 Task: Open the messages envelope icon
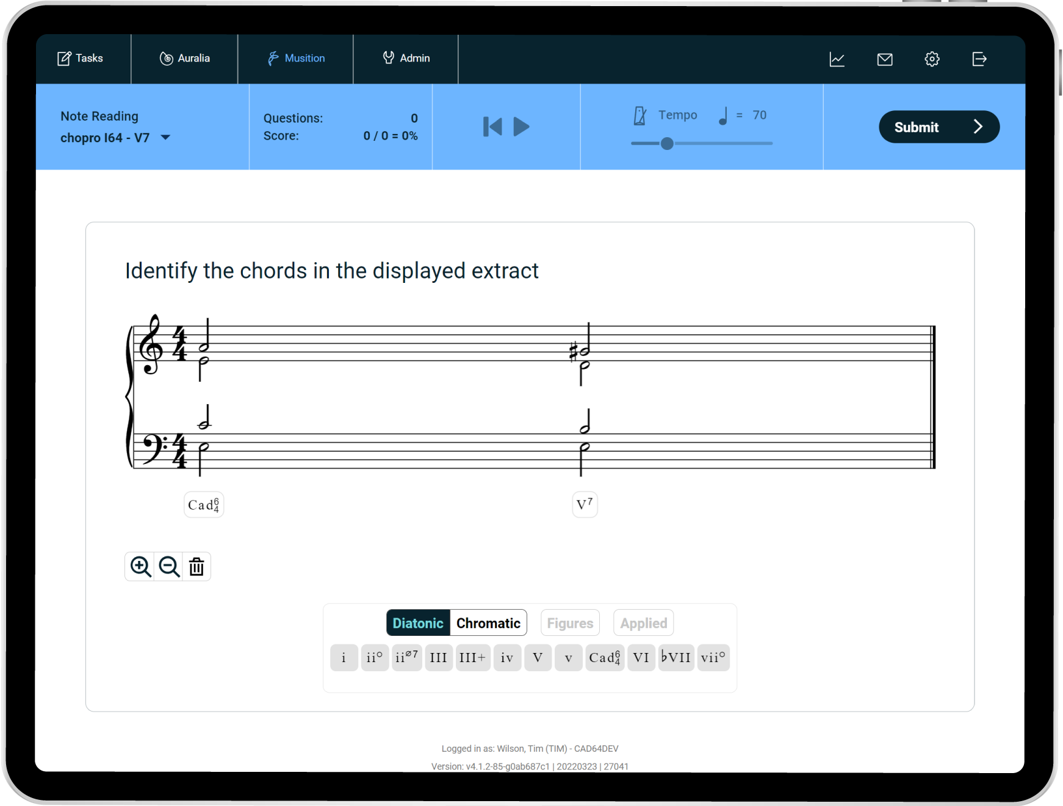point(884,59)
